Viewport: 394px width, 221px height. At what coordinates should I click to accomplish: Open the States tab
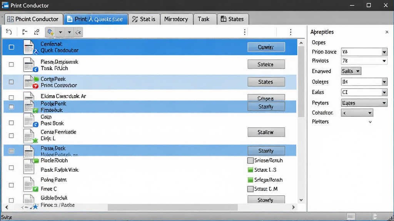click(233, 19)
